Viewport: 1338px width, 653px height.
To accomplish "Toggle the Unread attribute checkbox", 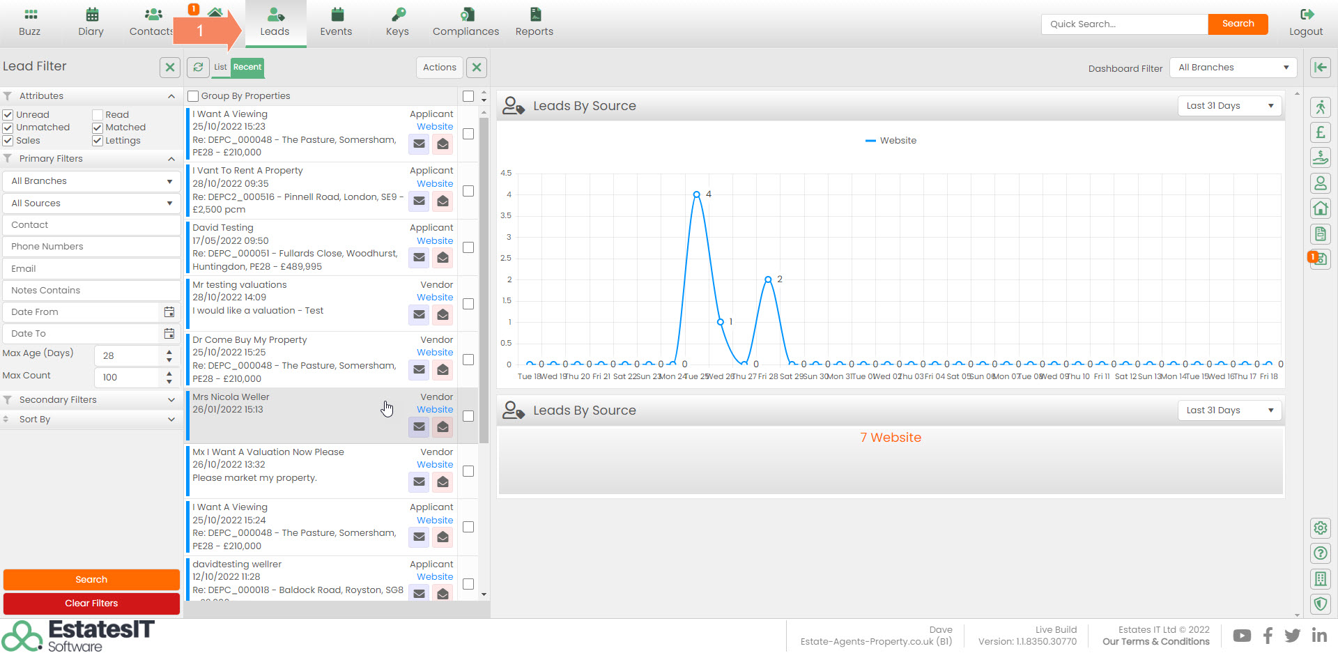I will pos(8,115).
